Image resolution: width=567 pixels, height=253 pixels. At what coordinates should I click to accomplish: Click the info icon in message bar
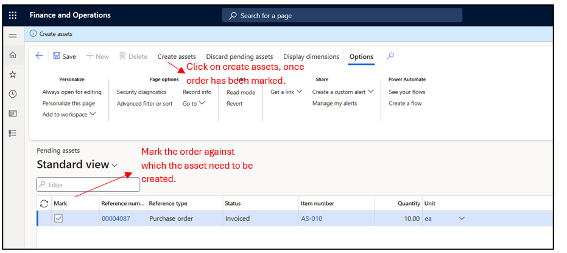33,33
